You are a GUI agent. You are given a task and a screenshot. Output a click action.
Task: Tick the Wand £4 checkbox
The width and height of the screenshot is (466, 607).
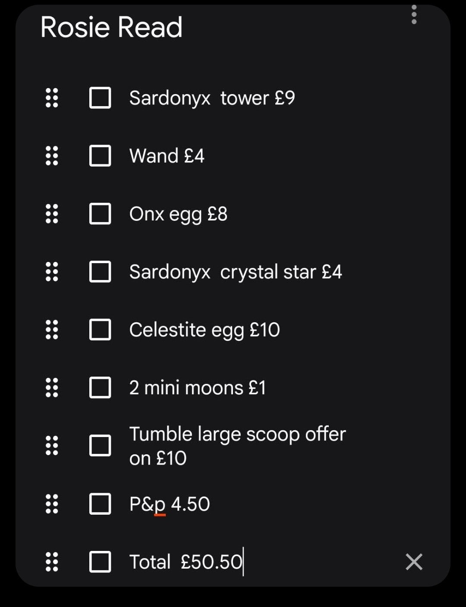(x=100, y=156)
